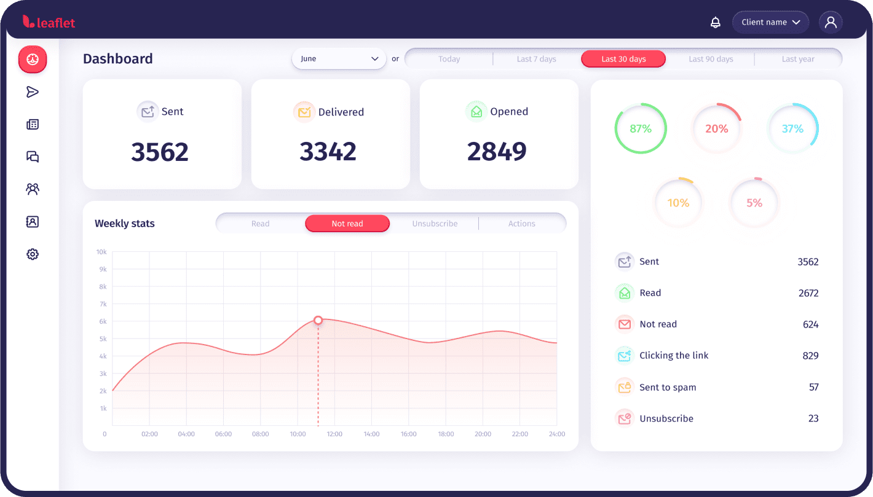Switch Weekly stats to Read tab

(x=260, y=224)
